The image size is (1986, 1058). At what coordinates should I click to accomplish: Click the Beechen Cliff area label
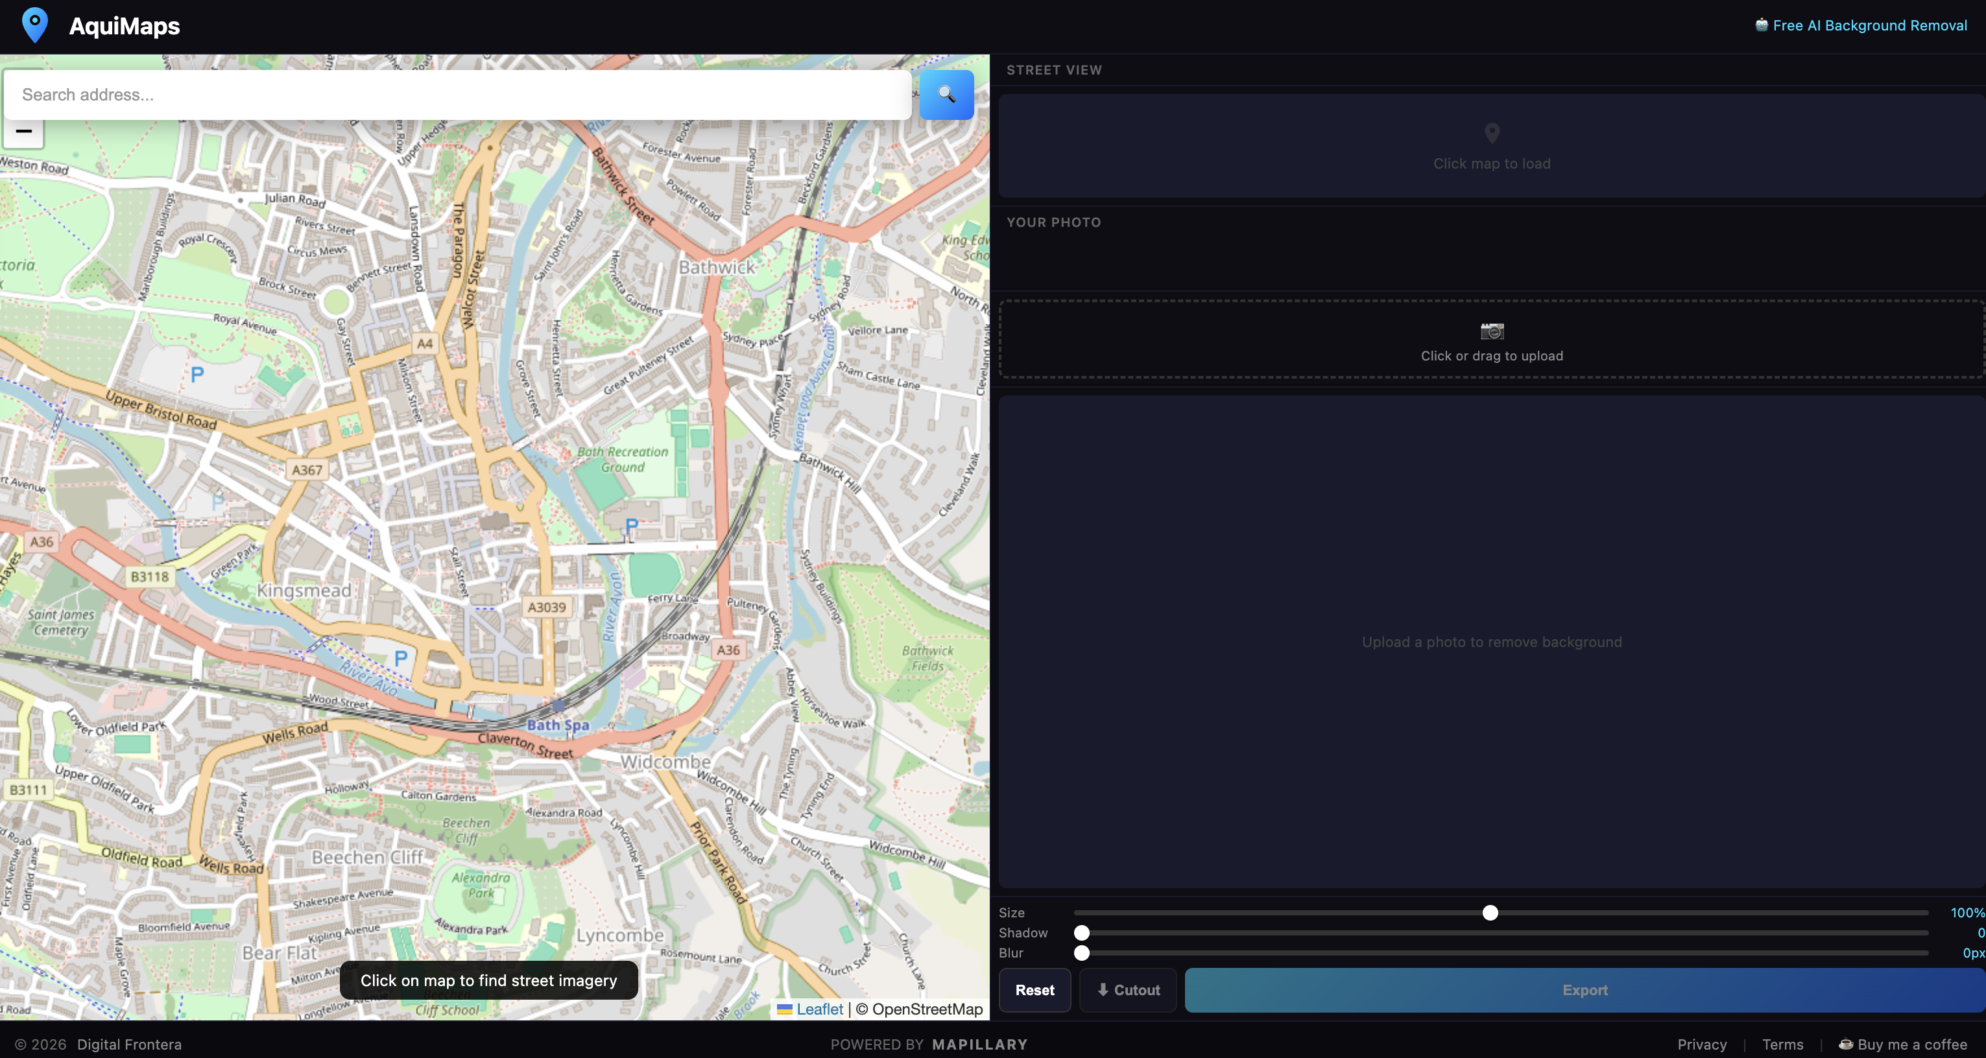[368, 857]
